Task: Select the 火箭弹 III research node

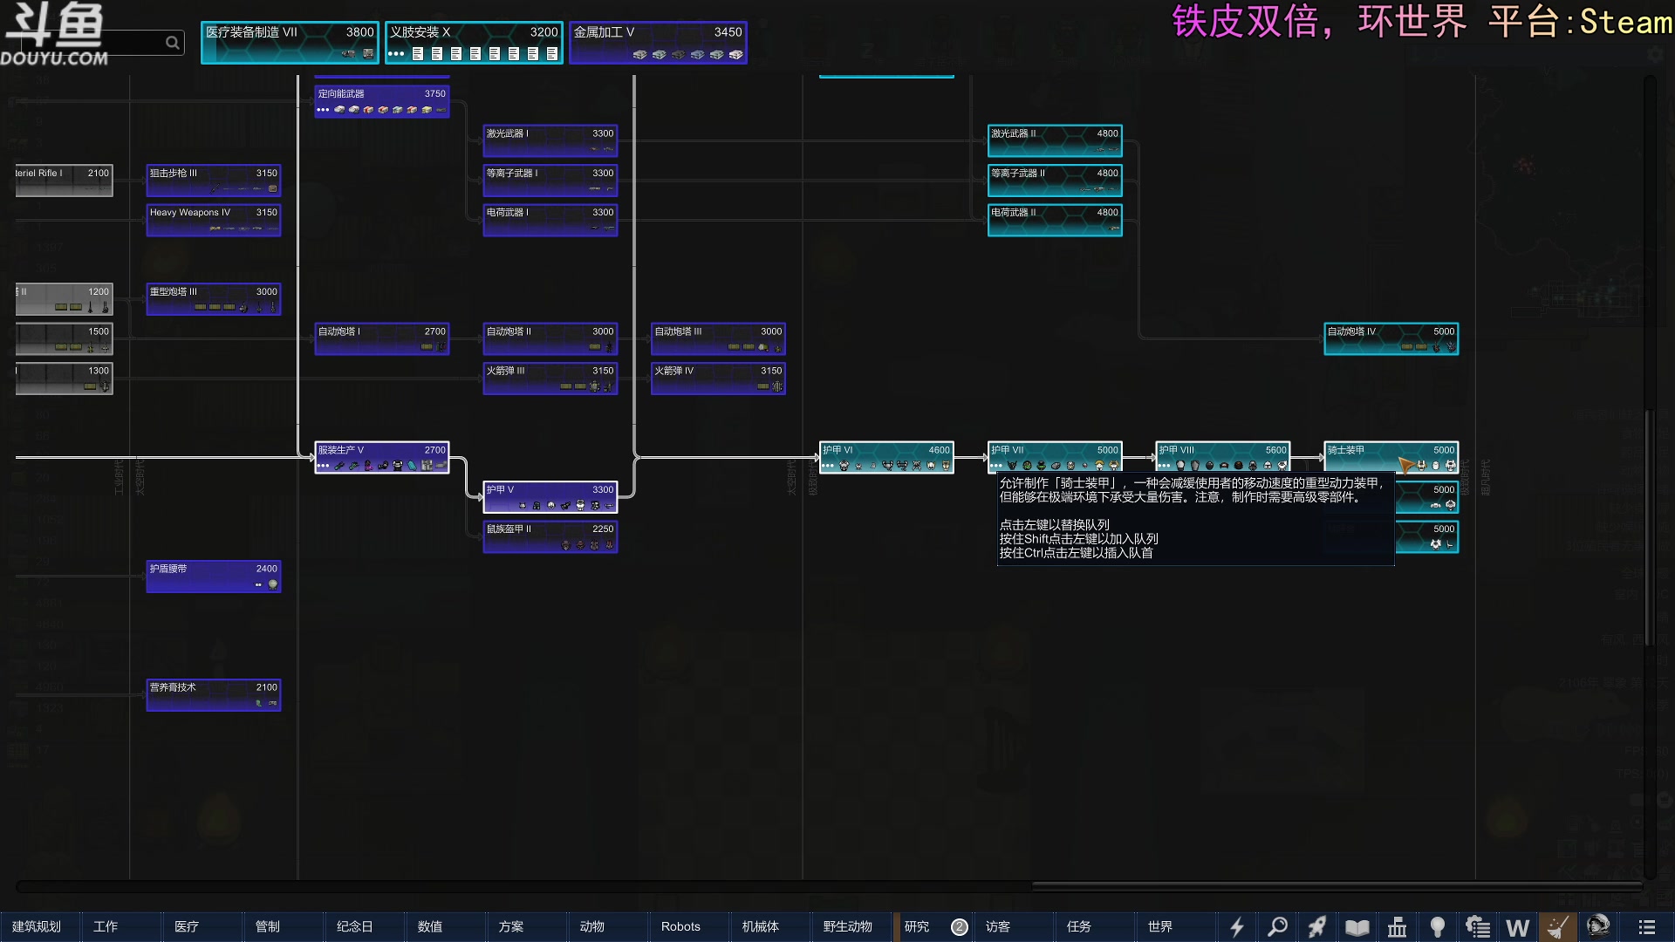Action: 550,379
